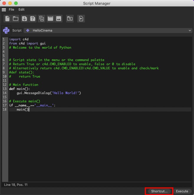This screenshot has height=195, width=194.
Task: Open the Edit menu
Action: coord(22,9)
